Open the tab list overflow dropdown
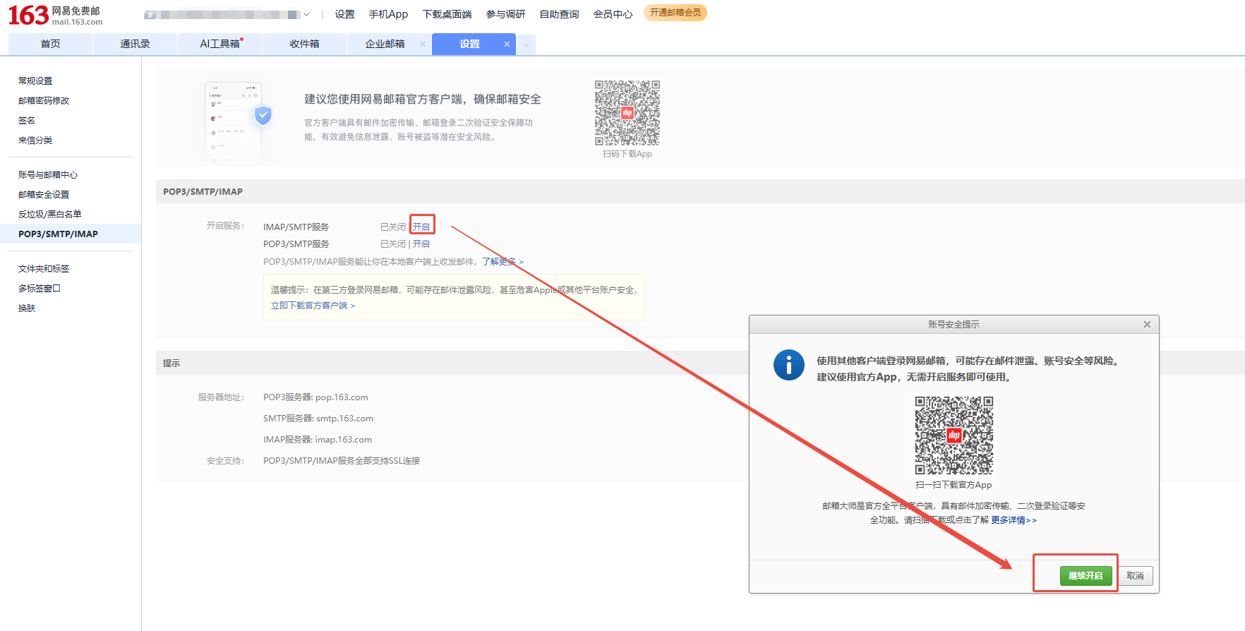Screen dimensions: 1245x631 coord(526,44)
